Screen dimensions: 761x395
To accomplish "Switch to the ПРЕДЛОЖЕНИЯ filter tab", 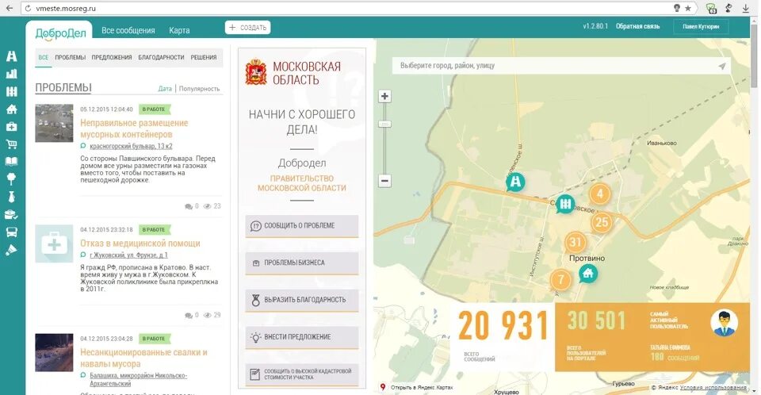I will pos(112,57).
